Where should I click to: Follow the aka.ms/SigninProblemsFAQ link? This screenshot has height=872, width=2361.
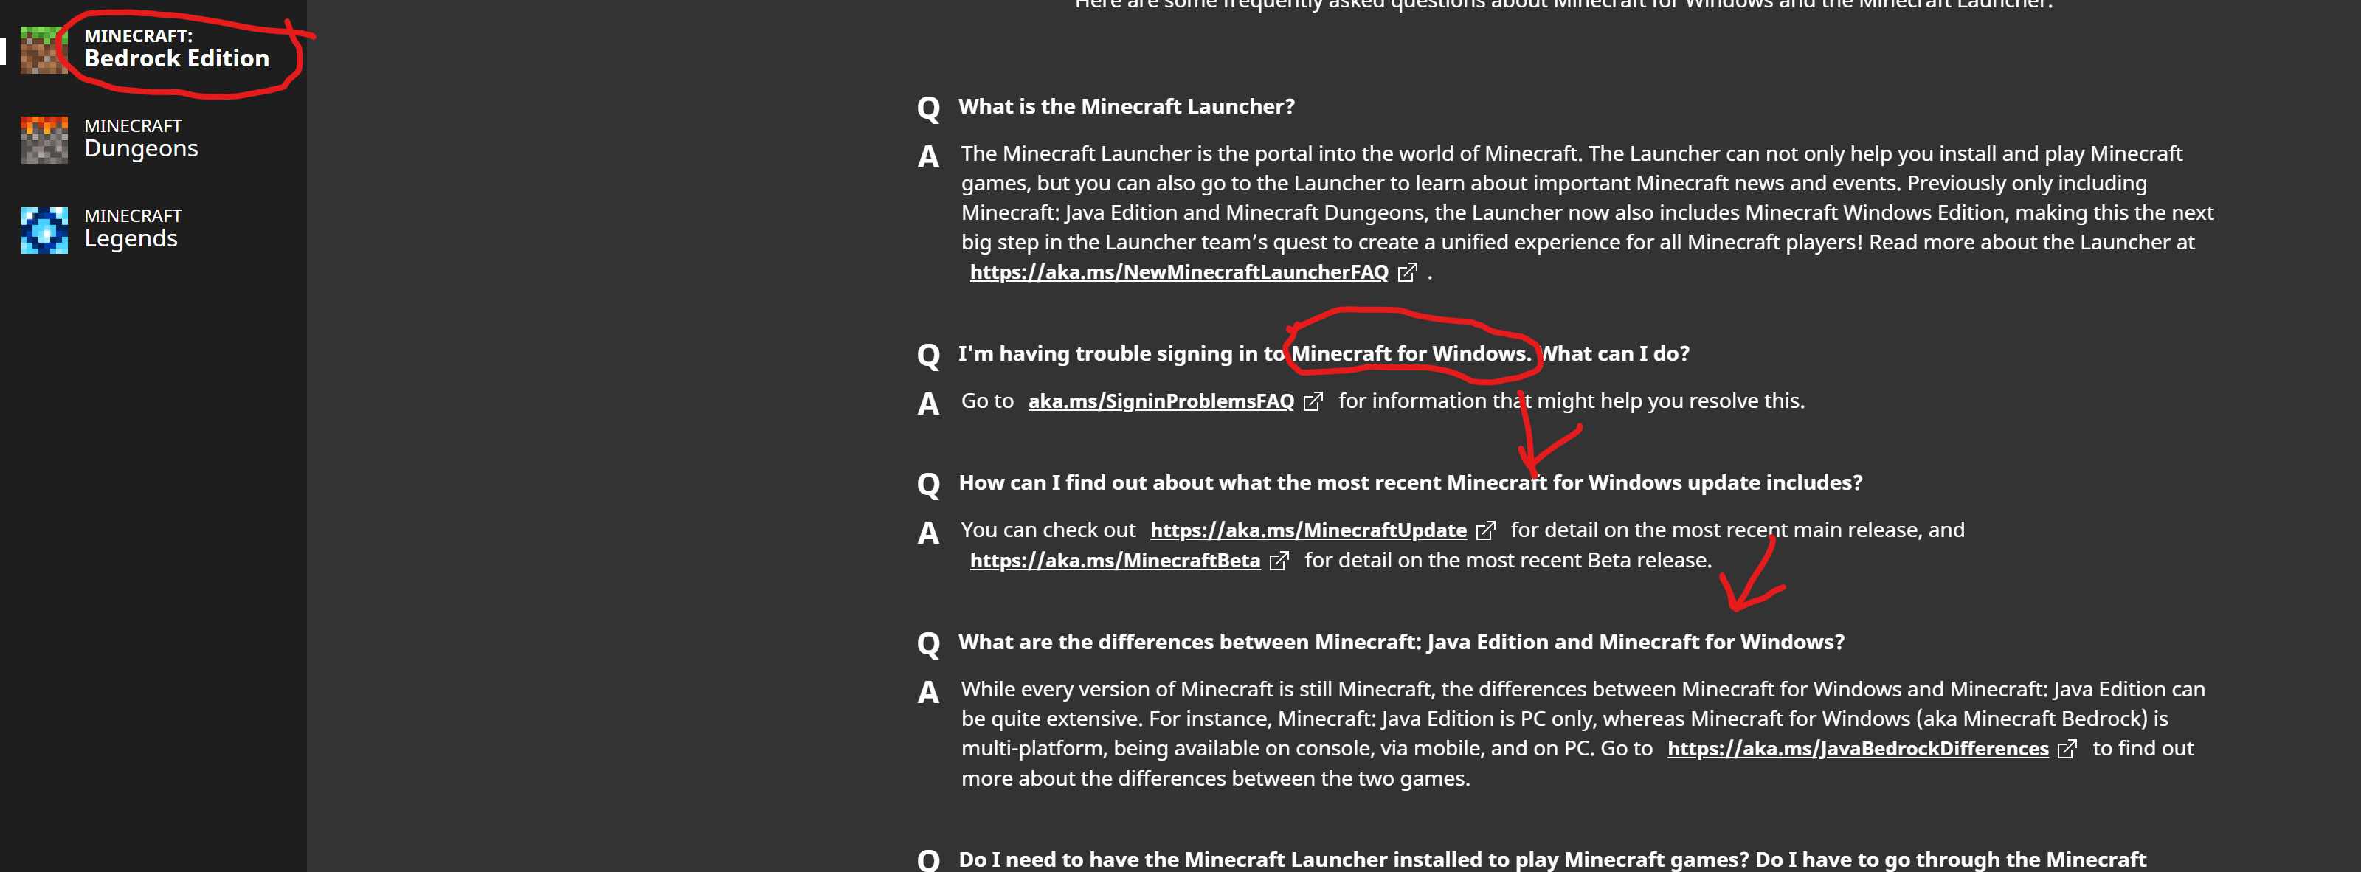1161,401
